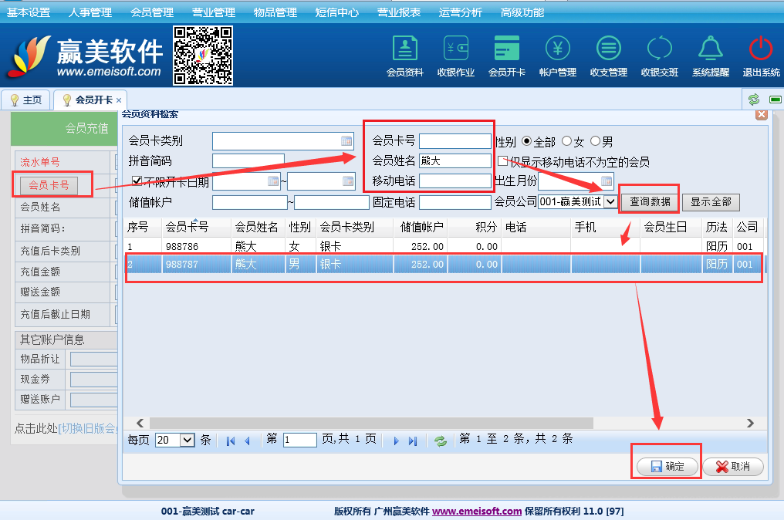Viewport: 784px width, 520px height.
Task: Click the horizontal scrollbar of results grid
Action: coord(370,423)
